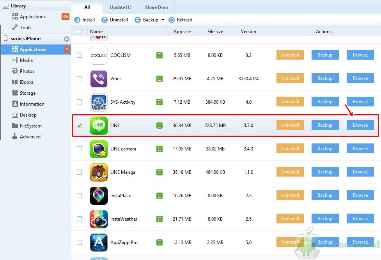Viewport: 381px width, 260px height.
Task: Switch to the ShareDocs tab
Action: point(156,7)
